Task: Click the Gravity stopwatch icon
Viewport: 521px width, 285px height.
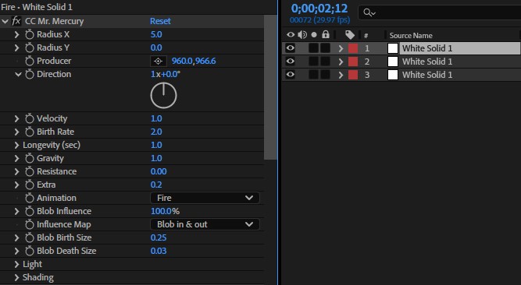Action: click(30, 158)
